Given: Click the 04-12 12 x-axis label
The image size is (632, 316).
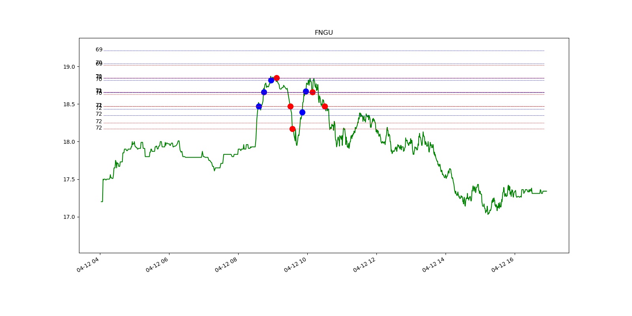Looking at the screenshot, I should click(364, 264).
